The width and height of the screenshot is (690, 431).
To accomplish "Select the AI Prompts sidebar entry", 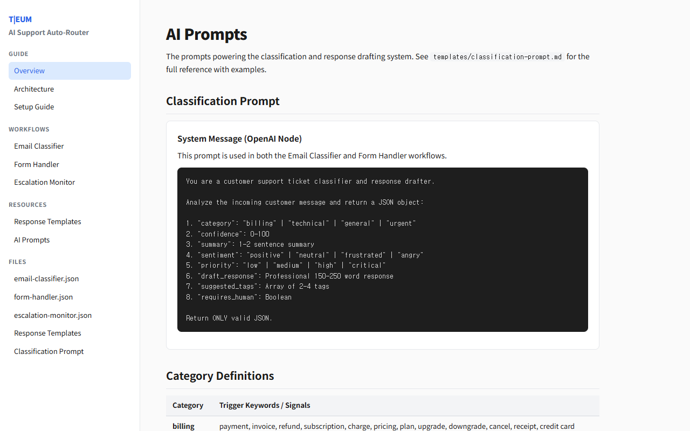I will pyautogui.click(x=32, y=240).
